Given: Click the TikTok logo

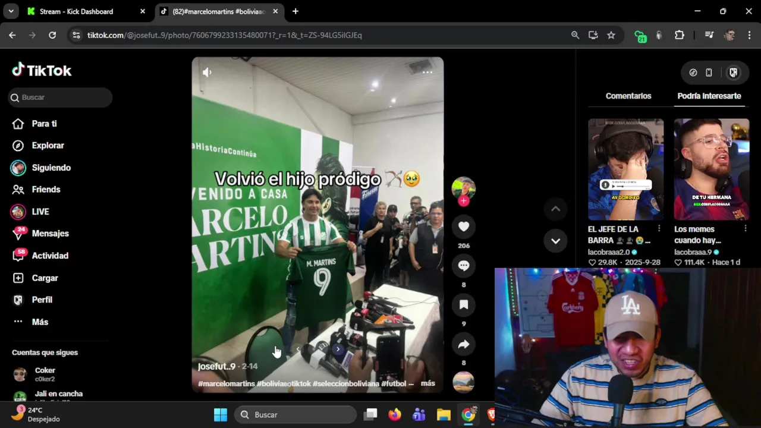Looking at the screenshot, I should [x=42, y=70].
